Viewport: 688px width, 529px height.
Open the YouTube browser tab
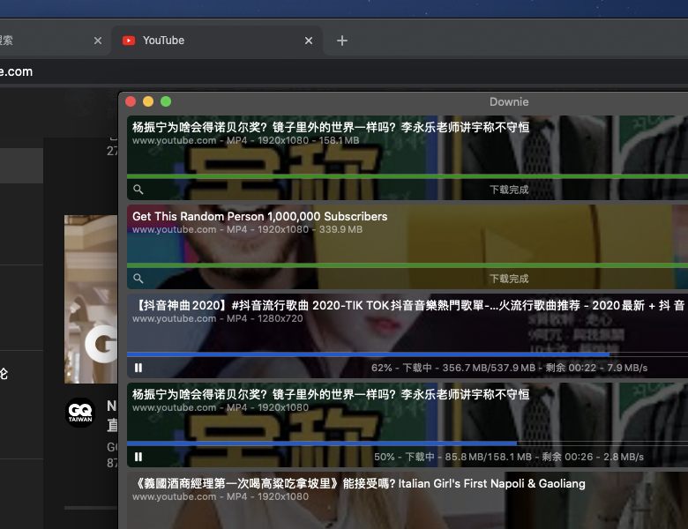tap(217, 41)
